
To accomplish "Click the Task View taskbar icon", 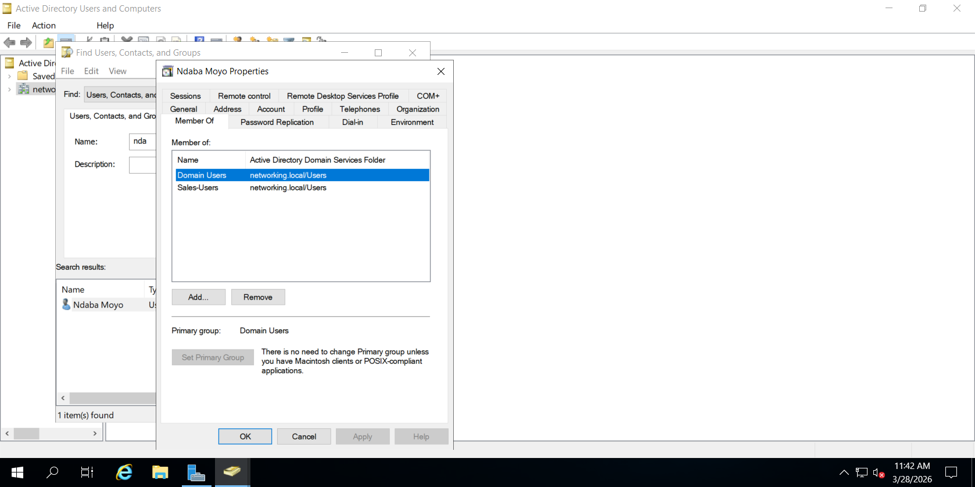I will tap(87, 472).
